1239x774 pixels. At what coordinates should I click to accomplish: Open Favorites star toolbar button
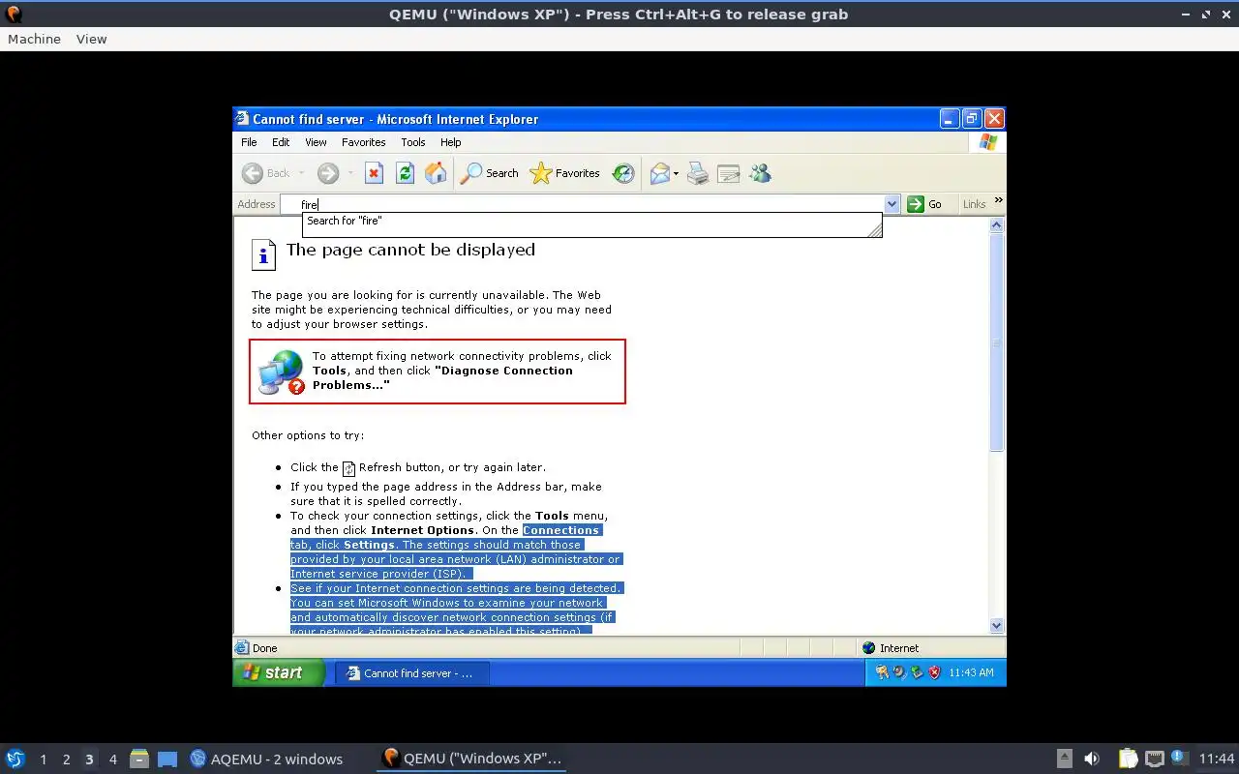[565, 173]
